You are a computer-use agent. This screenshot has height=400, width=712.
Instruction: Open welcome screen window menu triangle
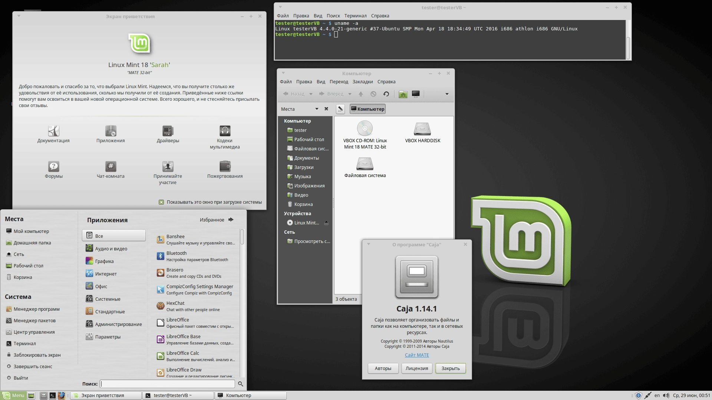pyautogui.click(x=19, y=16)
